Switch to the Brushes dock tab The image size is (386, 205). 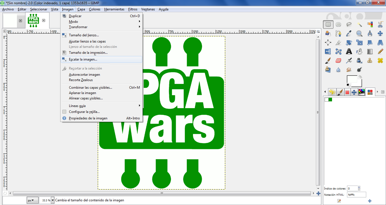pos(340,92)
